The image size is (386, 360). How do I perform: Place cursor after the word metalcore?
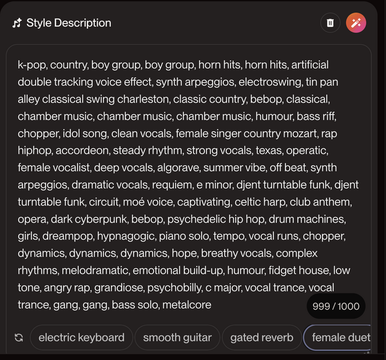click(212, 305)
